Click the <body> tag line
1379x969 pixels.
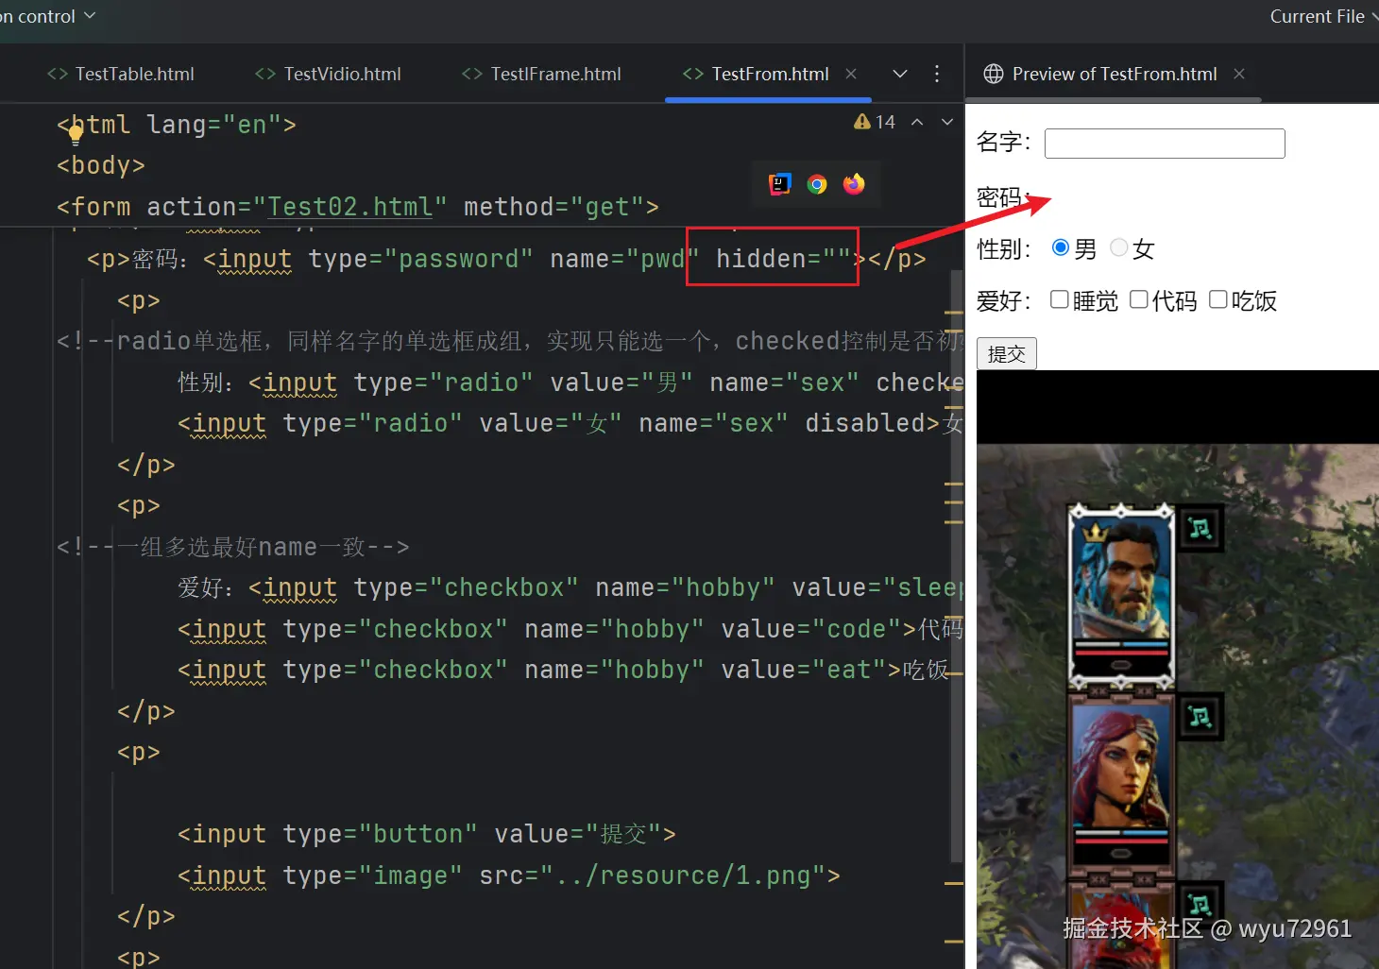[101, 165]
